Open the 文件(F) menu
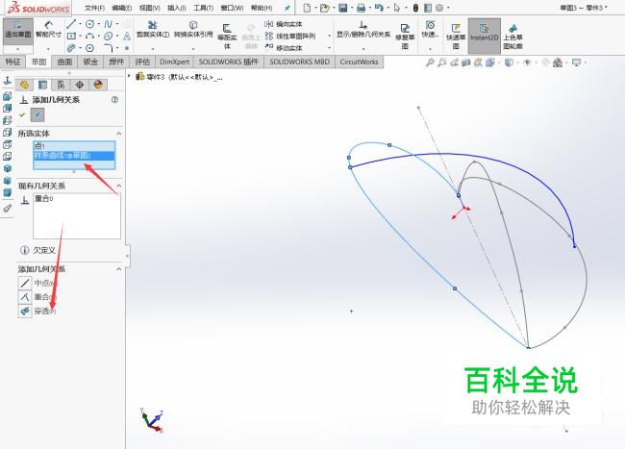This screenshot has width=625, height=449. pyautogui.click(x=94, y=8)
